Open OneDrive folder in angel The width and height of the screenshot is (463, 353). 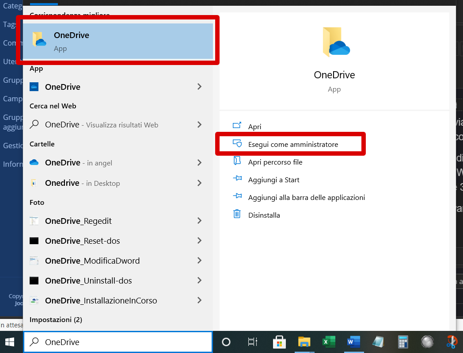[118, 163]
